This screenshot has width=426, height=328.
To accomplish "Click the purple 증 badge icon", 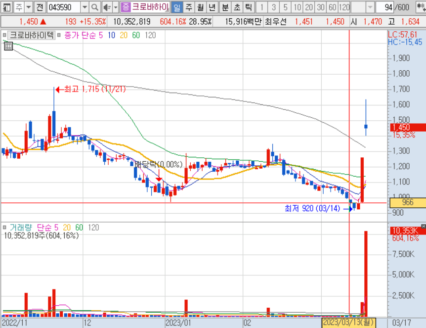I will (x=126, y=7).
